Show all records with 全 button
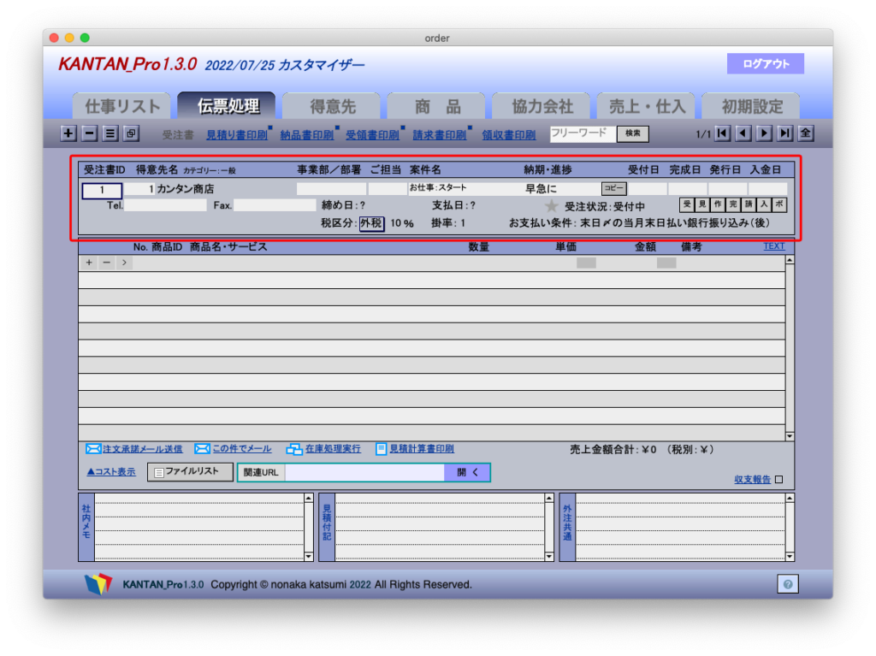The height and width of the screenshot is (656, 876). click(x=806, y=133)
